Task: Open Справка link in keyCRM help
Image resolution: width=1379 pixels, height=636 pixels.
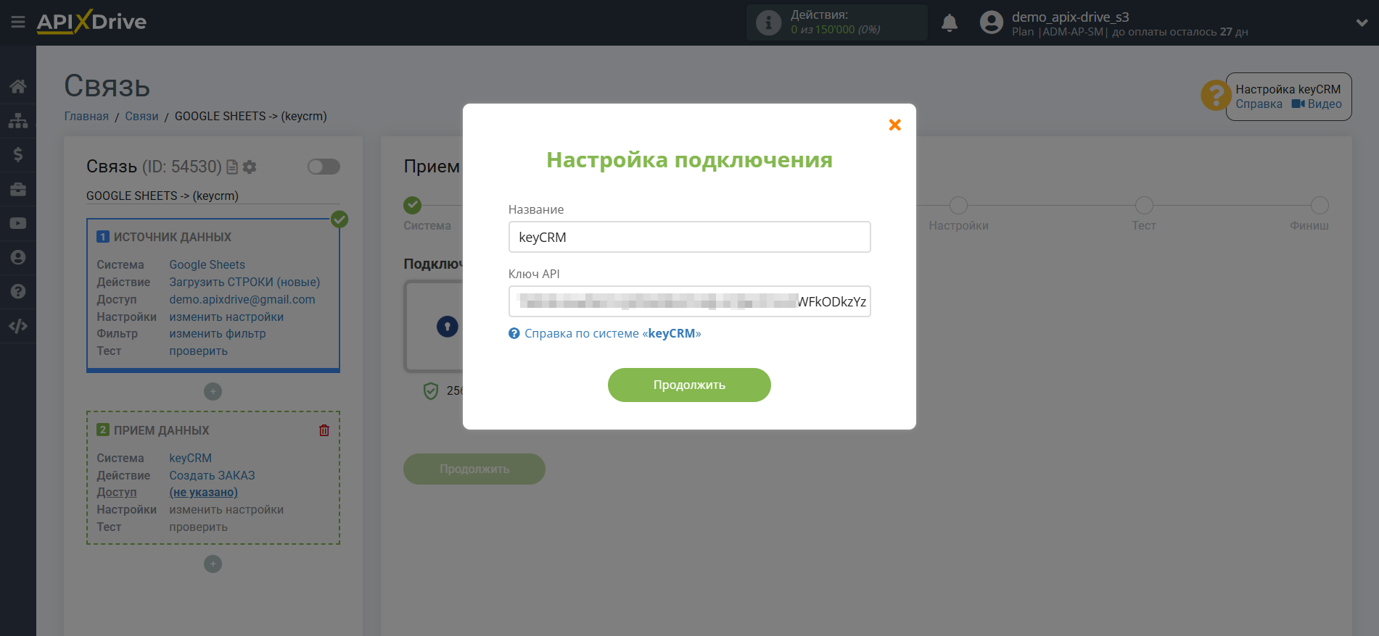Action: point(1259,104)
